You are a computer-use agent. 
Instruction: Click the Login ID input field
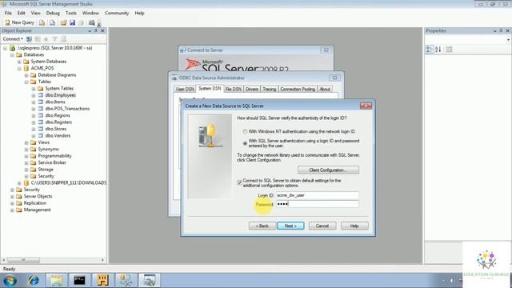click(x=318, y=195)
